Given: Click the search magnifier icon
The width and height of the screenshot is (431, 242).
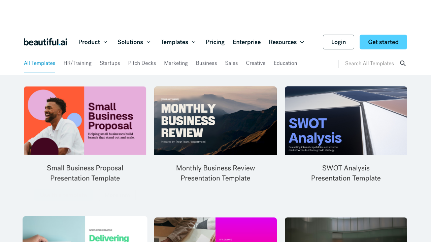Looking at the screenshot, I should (x=403, y=63).
